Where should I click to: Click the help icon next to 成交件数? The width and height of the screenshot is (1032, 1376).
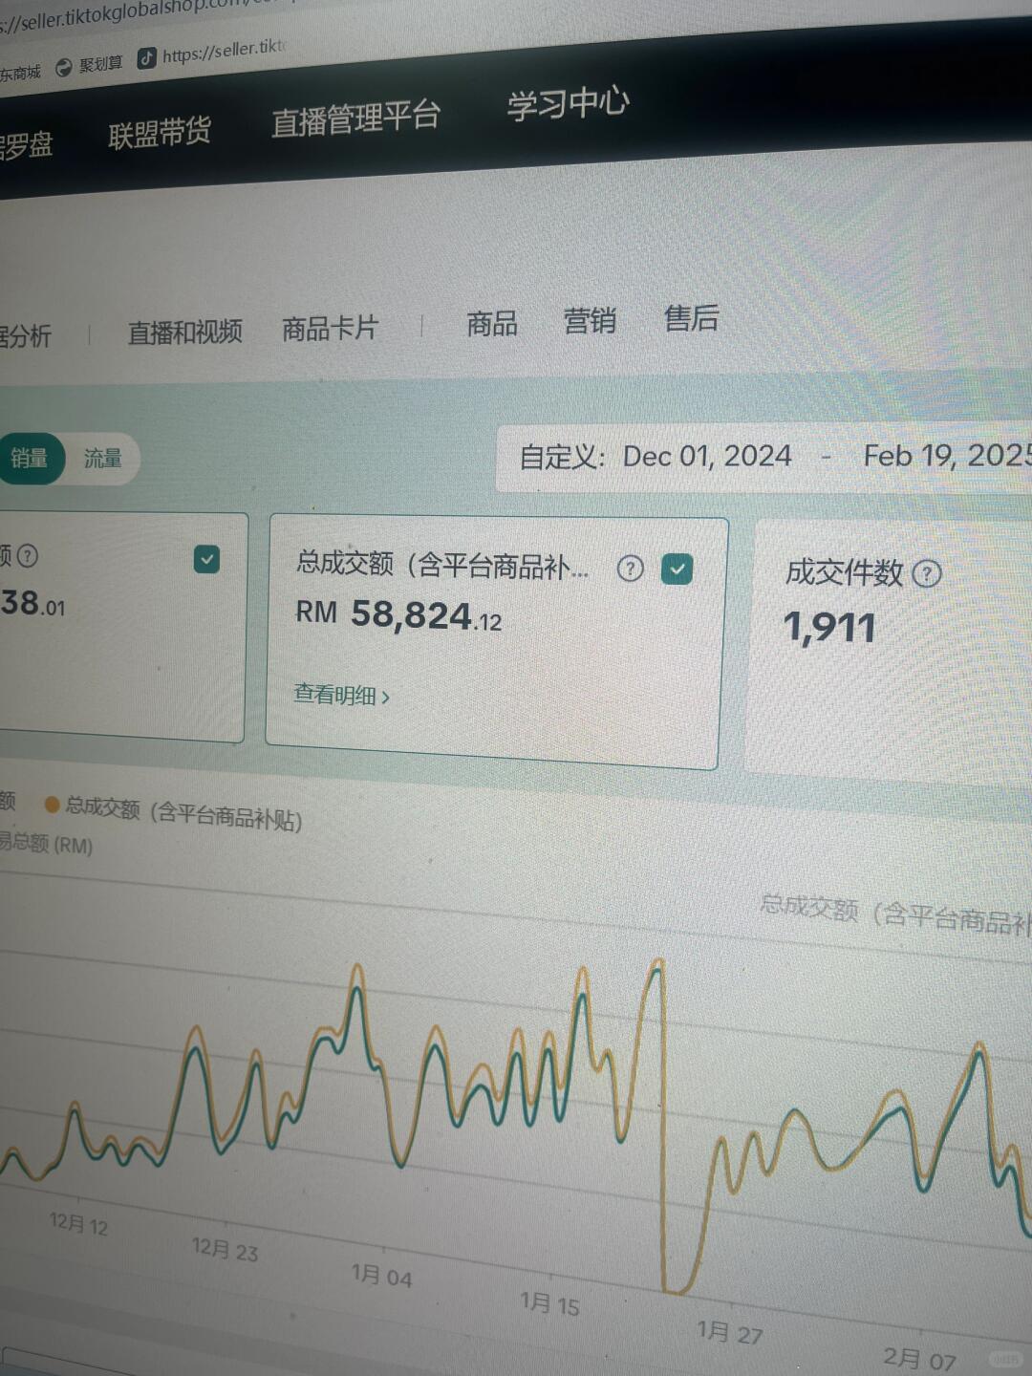pyautogui.click(x=926, y=573)
